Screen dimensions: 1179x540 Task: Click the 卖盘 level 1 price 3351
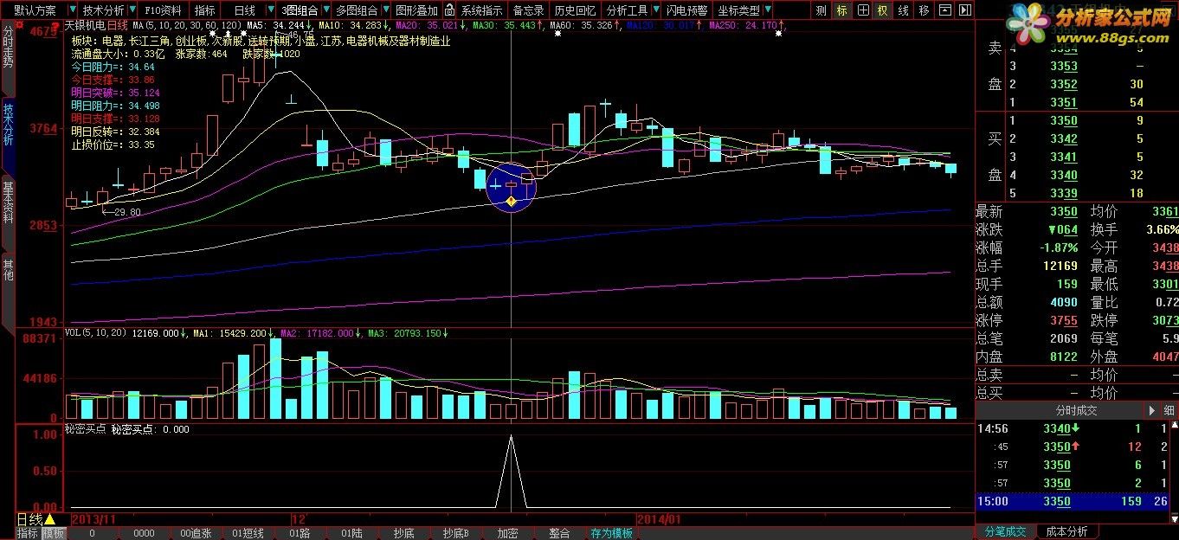pyautogui.click(x=1064, y=103)
